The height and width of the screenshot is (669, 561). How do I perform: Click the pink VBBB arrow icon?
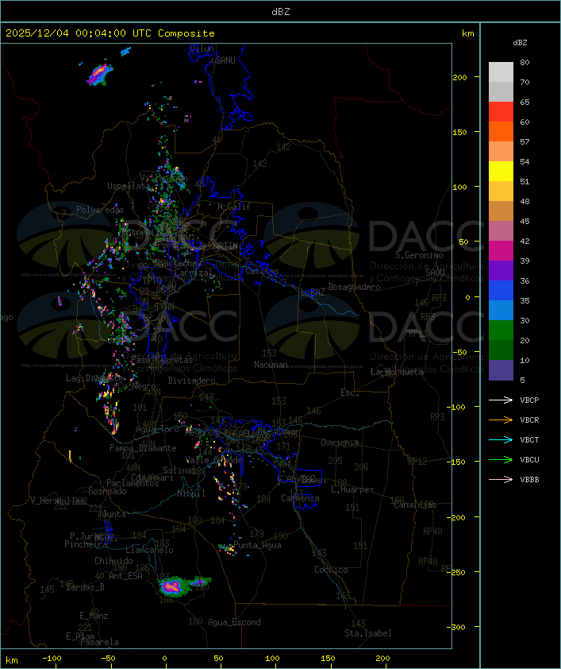(x=501, y=479)
